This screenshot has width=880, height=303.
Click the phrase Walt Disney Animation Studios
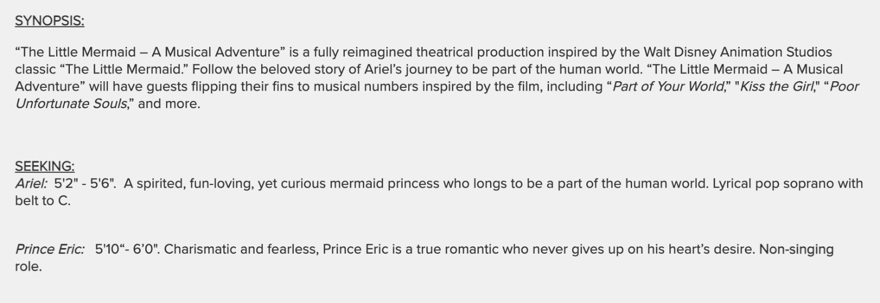(738, 52)
